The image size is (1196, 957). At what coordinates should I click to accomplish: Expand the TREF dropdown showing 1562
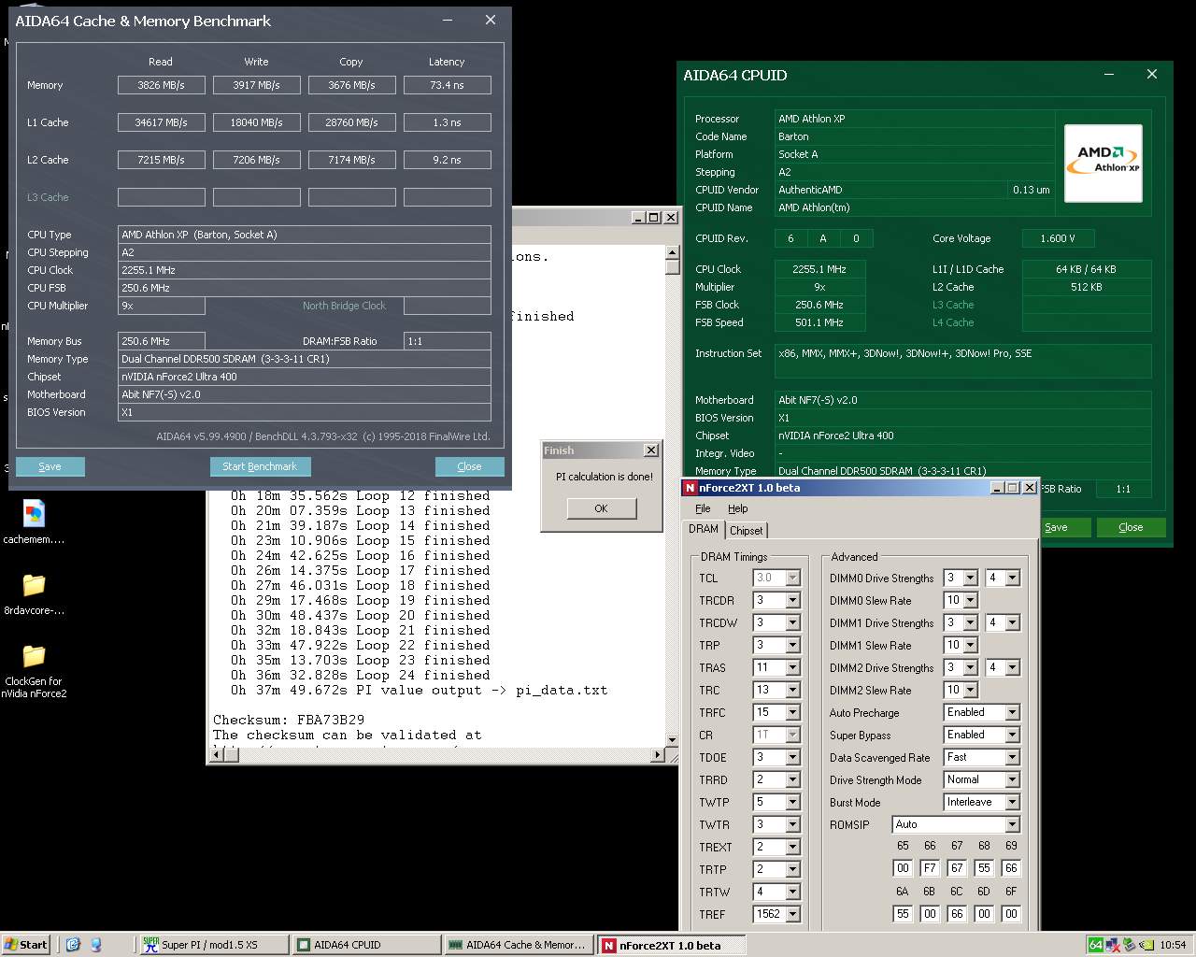pos(793,914)
